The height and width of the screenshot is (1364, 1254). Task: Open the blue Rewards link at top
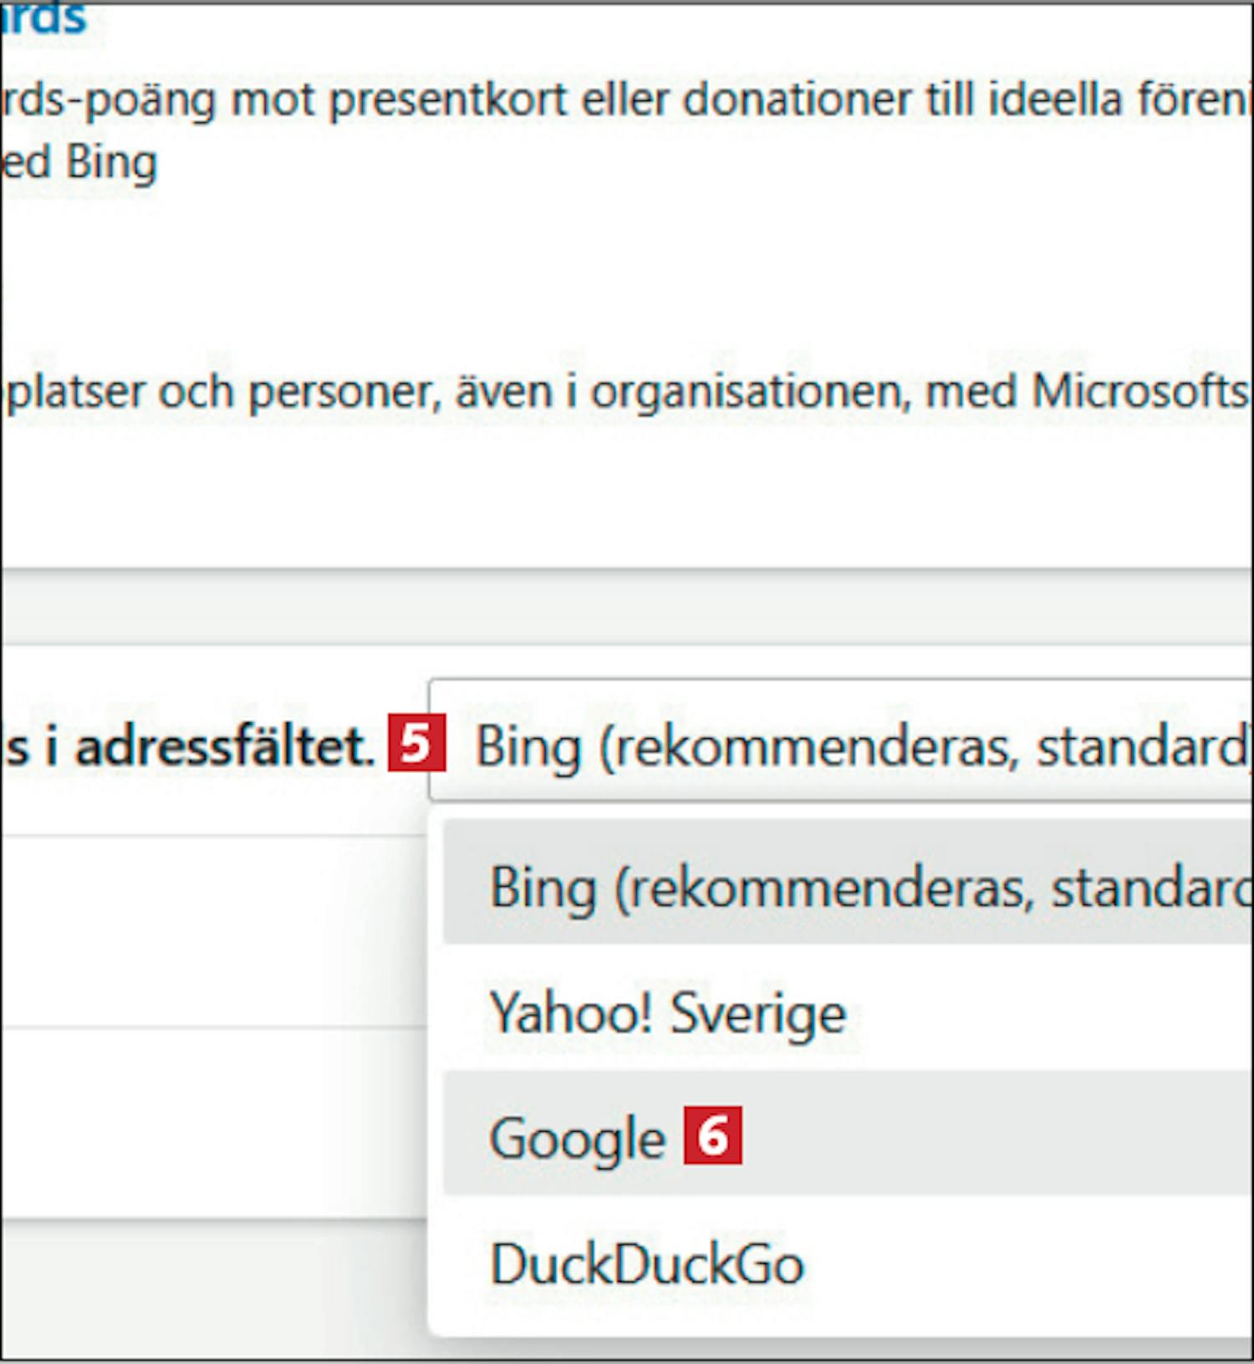(x=43, y=18)
